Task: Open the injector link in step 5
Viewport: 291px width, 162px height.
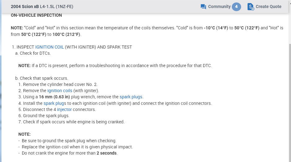Action: (64, 109)
